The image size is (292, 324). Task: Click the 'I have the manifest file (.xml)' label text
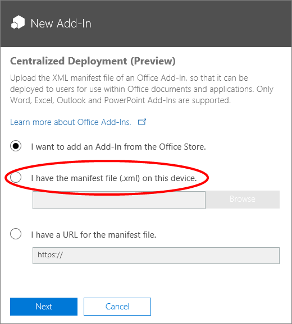point(114,178)
